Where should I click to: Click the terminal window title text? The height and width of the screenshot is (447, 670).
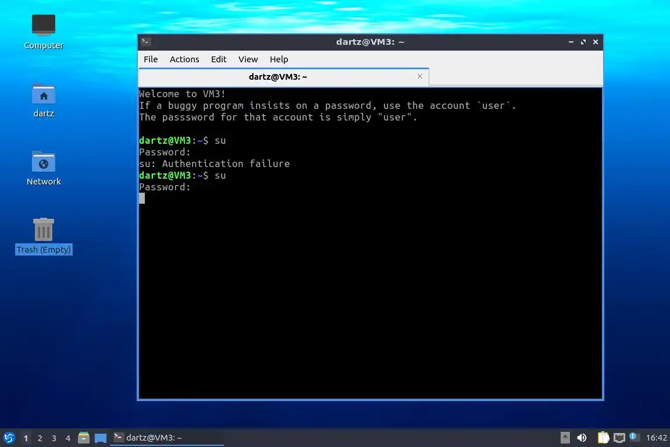click(x=370, y=42)
